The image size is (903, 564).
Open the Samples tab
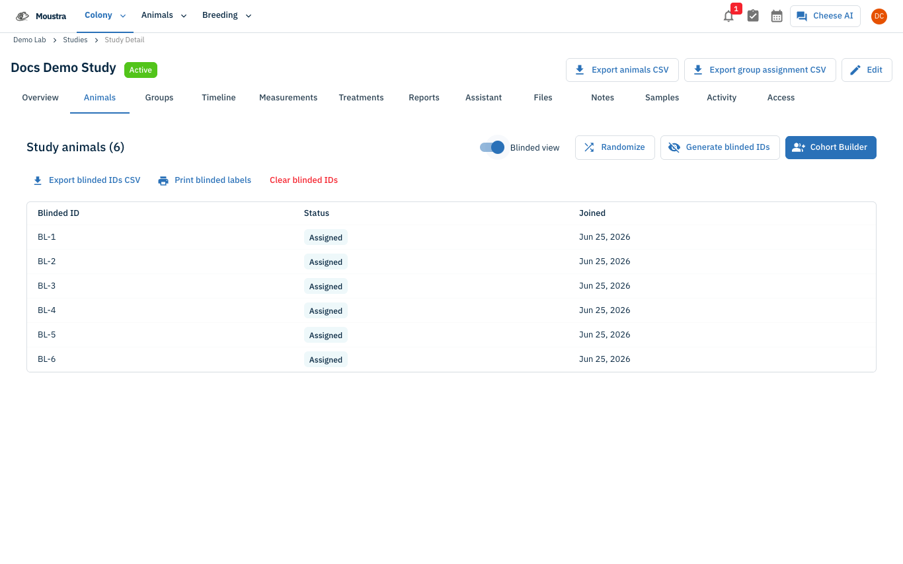(662, 98)
